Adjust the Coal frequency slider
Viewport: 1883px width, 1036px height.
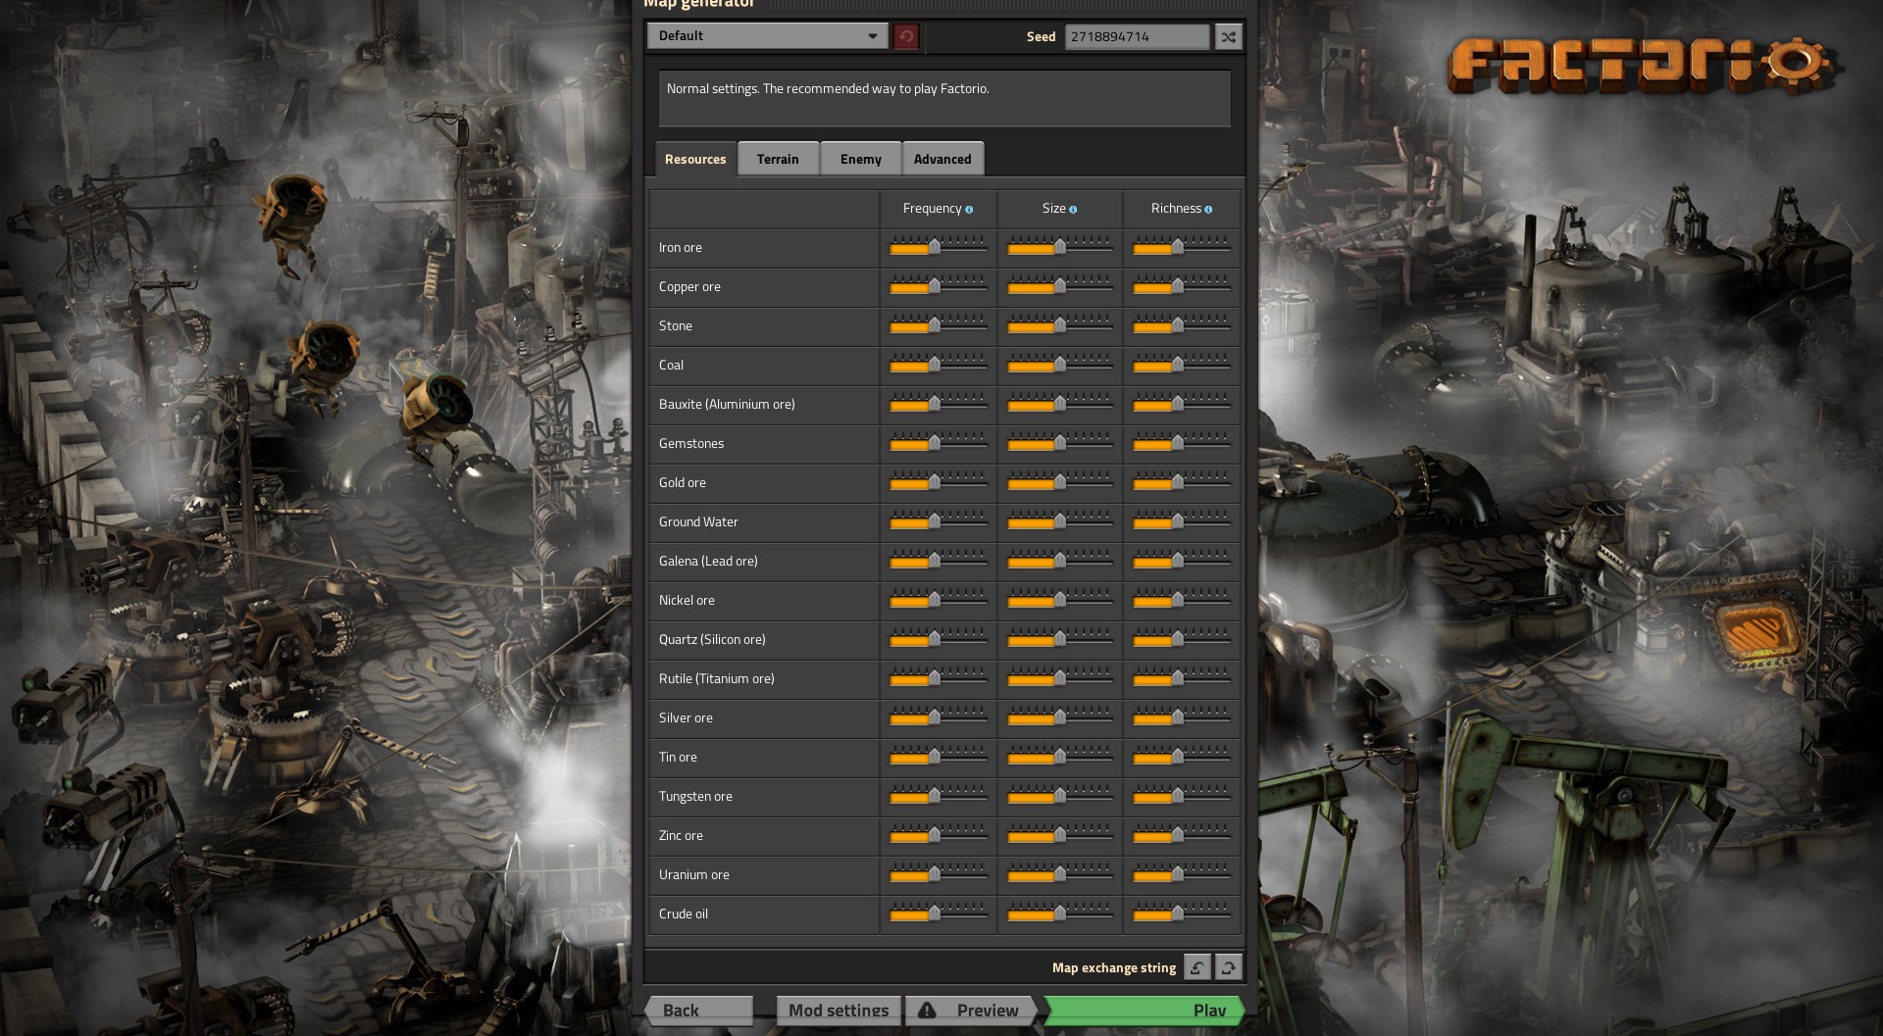click(x=939, y=365)
